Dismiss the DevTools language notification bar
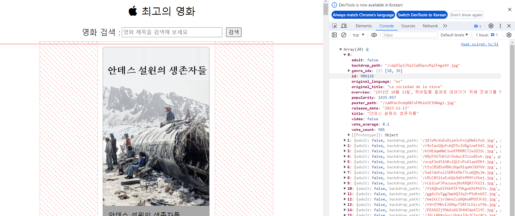 pyautogui.click(x=510, y=10)
